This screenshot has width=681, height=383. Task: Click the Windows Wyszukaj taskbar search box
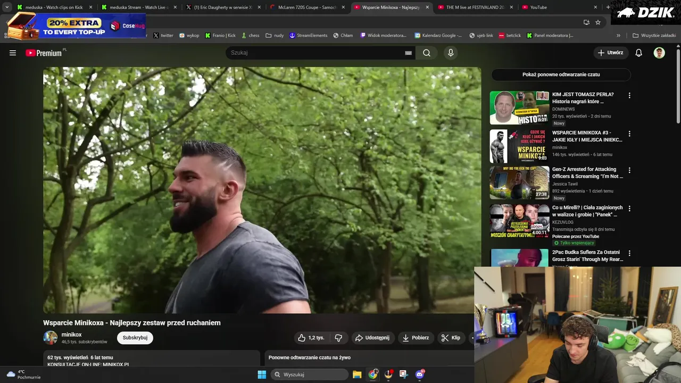click(x=310, y=374)
